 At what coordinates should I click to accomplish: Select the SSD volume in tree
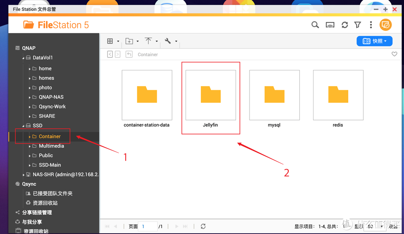[x=37, y=126]
